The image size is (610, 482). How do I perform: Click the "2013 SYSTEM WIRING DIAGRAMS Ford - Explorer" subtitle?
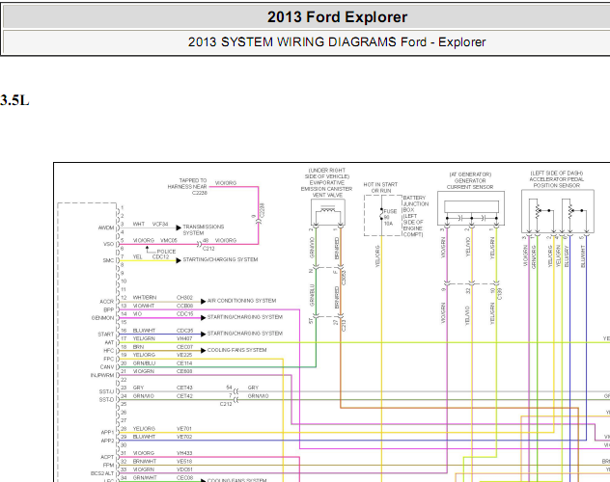click(337, 42)
